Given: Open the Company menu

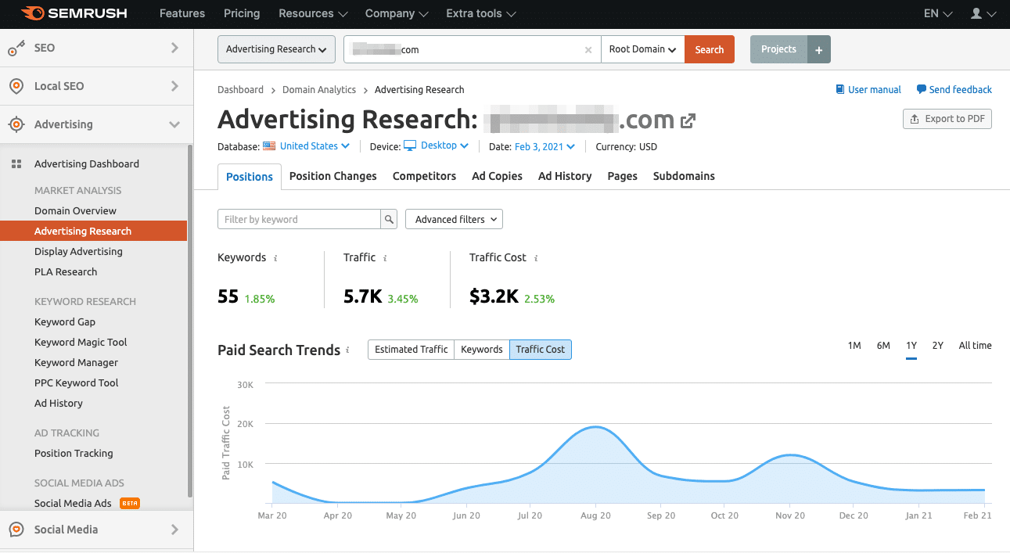Looking at the screenshot, I should point(397,14).
